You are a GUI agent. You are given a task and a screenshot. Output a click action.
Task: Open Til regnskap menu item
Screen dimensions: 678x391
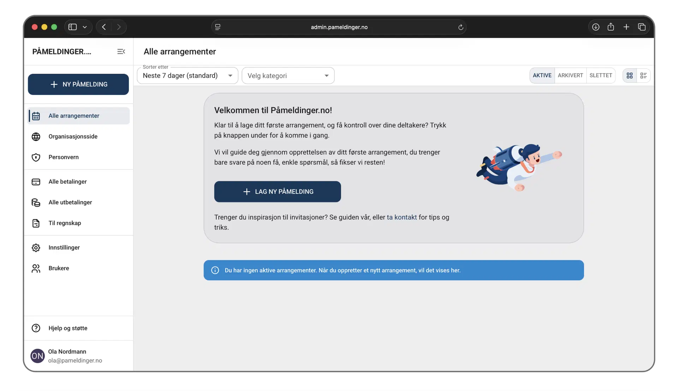click(x=65, y=223)
